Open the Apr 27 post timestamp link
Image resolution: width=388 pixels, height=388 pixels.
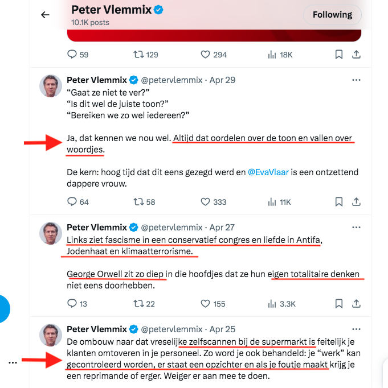(222, 228)
